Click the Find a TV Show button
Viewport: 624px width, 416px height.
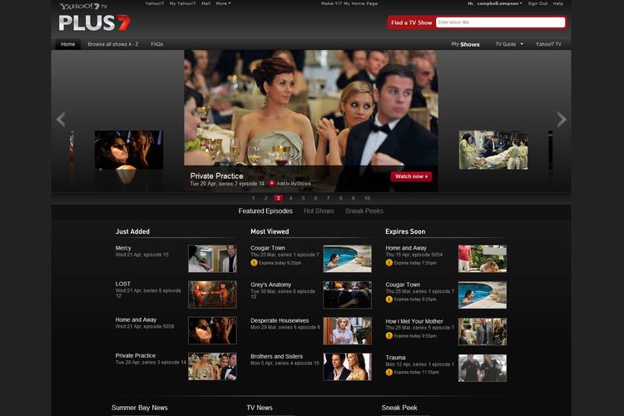[x=412, y=22]
